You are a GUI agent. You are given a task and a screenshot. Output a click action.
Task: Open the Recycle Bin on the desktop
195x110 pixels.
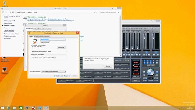(5, 3)
